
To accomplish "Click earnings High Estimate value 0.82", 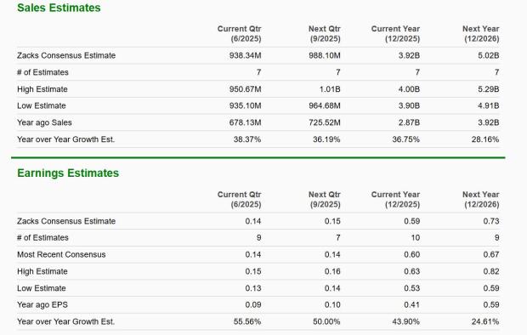I will (491, 271).
